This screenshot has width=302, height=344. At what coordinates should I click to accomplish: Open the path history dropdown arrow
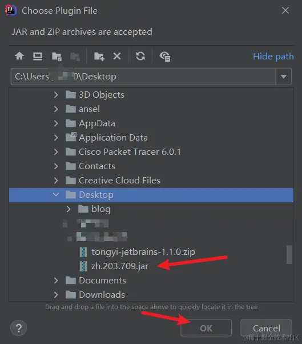pyautogui.click(x=284, y=77)
